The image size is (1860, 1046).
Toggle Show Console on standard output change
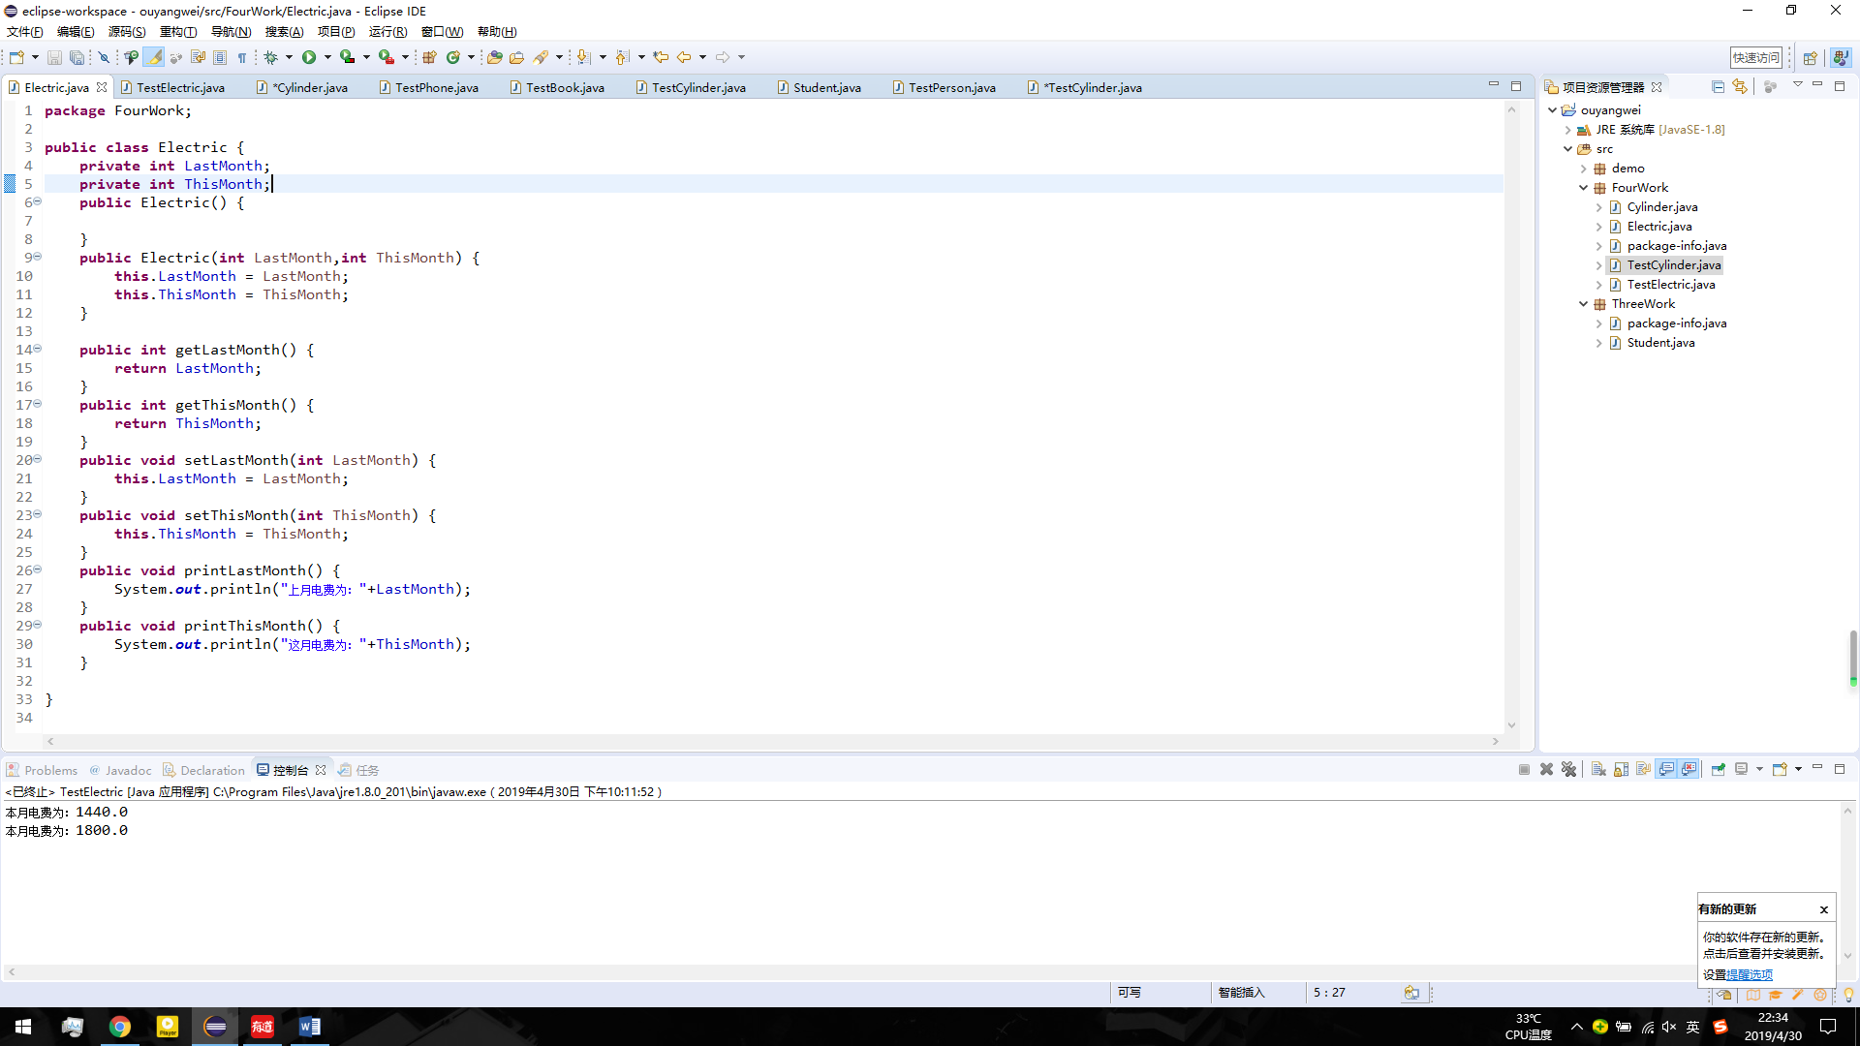click(1666, 769)
